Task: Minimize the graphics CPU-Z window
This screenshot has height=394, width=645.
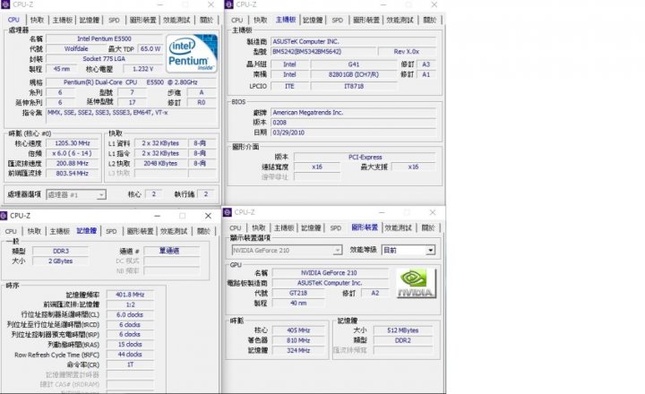Action: coord(382,212)
